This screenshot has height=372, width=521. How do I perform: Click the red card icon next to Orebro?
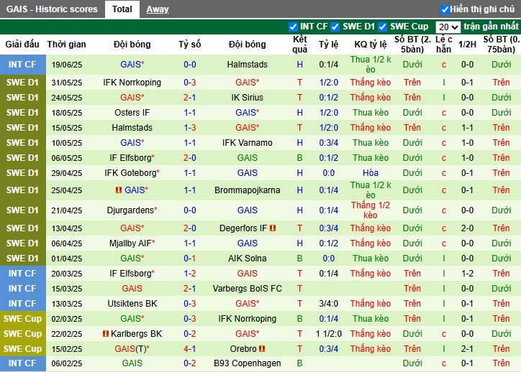point(263,349)
